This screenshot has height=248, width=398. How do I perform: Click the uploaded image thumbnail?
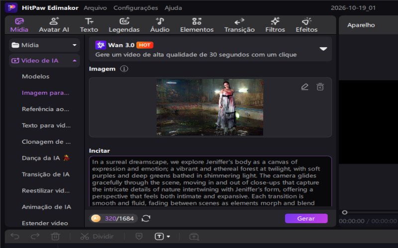pyautogui.click(x=209, y=107)
